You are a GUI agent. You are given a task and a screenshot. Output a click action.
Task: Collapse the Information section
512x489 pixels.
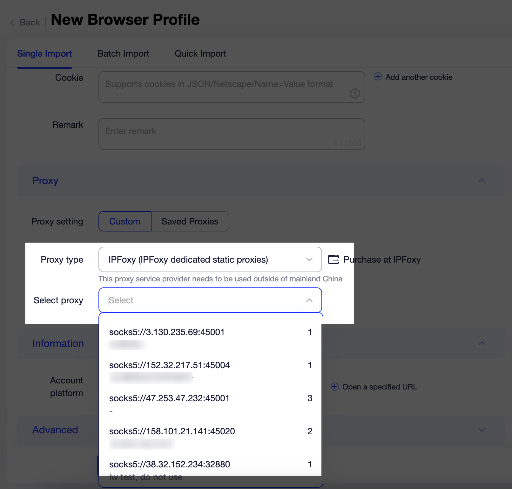pos(482,343)
